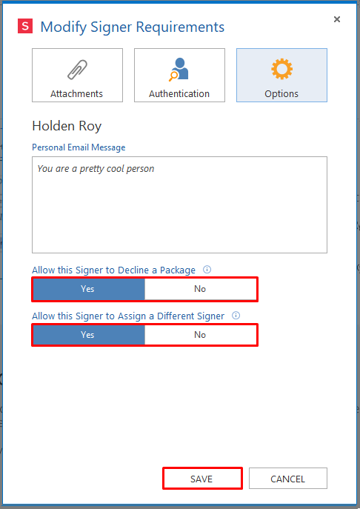Click the orange gear Options icon
Viewport: 360px width, 509px height.
281,69
